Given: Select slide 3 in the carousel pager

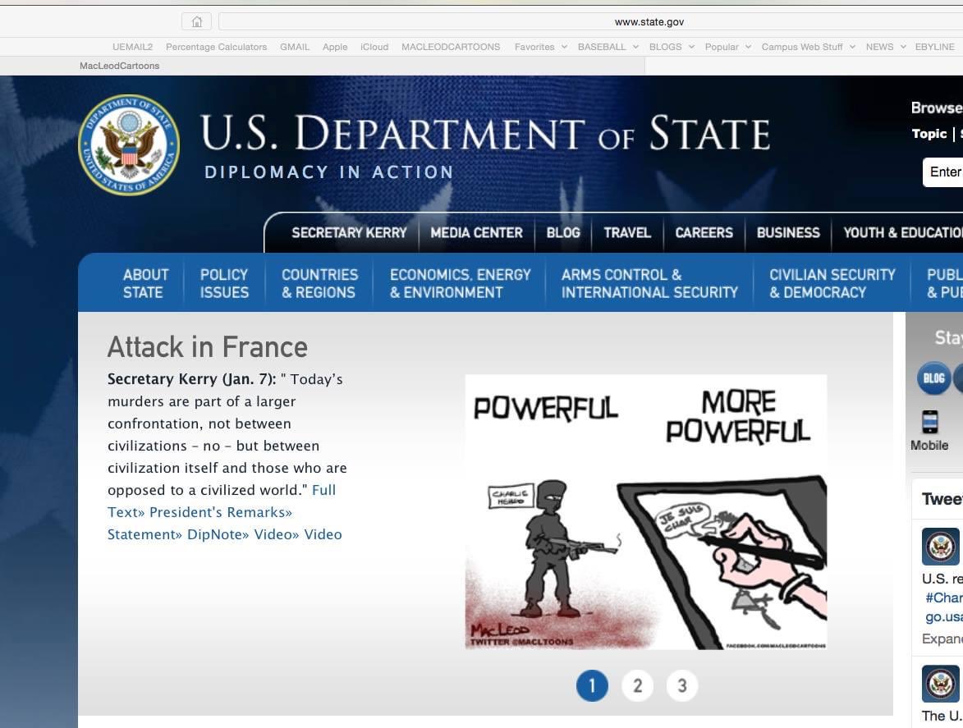Looking at the screenshot, I should [x=681, y=685].
